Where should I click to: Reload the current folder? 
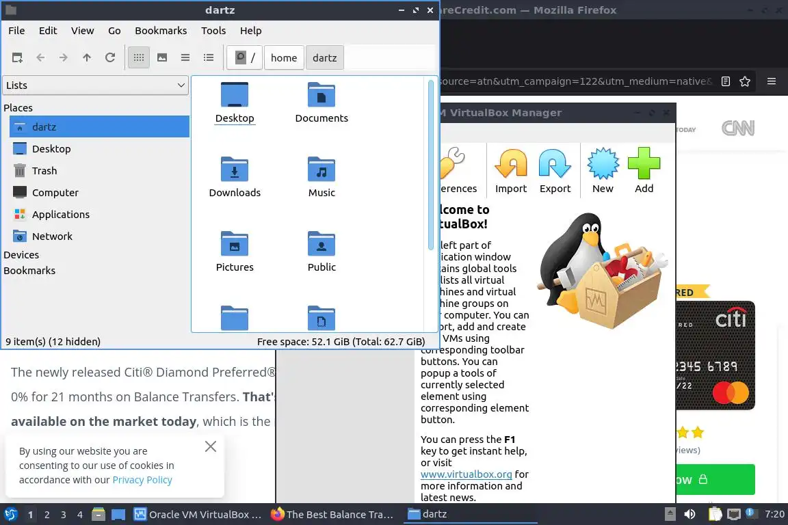(x=110, y=58)
